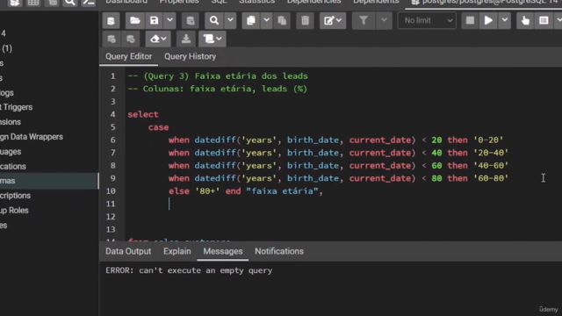Screen dimensions: 562x316
Task: Click the 'can't execute an empty query' error
Action: [205, 270]
